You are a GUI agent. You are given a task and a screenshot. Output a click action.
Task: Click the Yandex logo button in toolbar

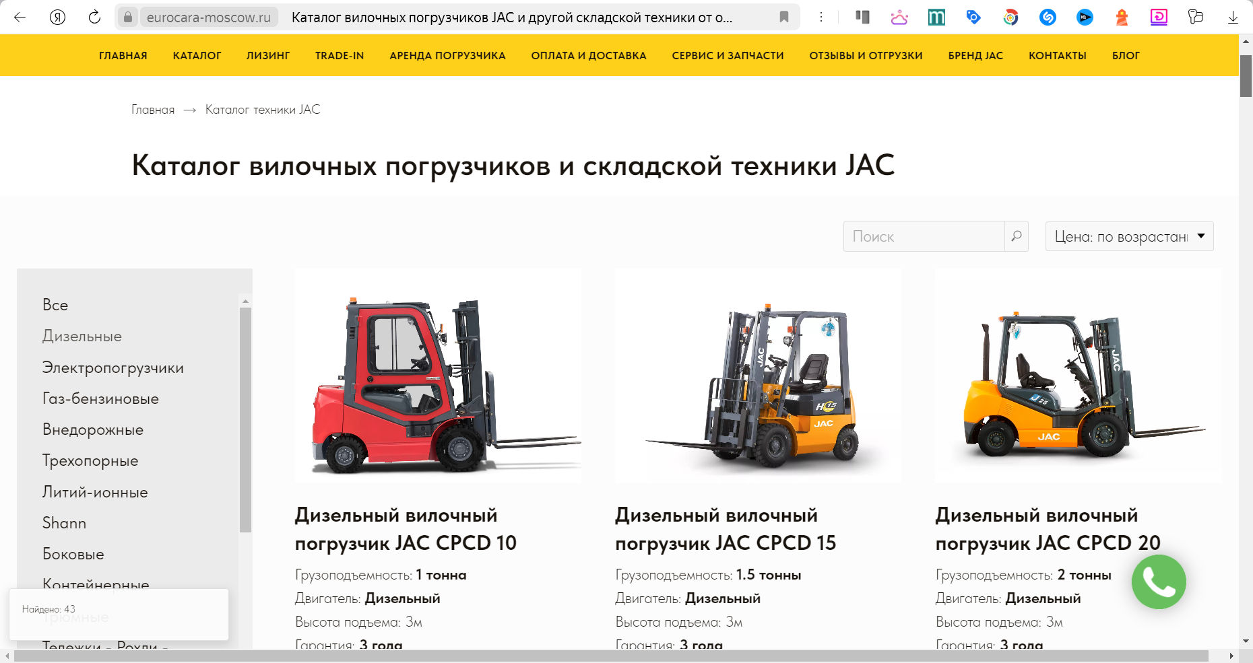pos(58,17)
